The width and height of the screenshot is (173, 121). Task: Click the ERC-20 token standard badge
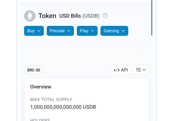[x=34, y=70]
